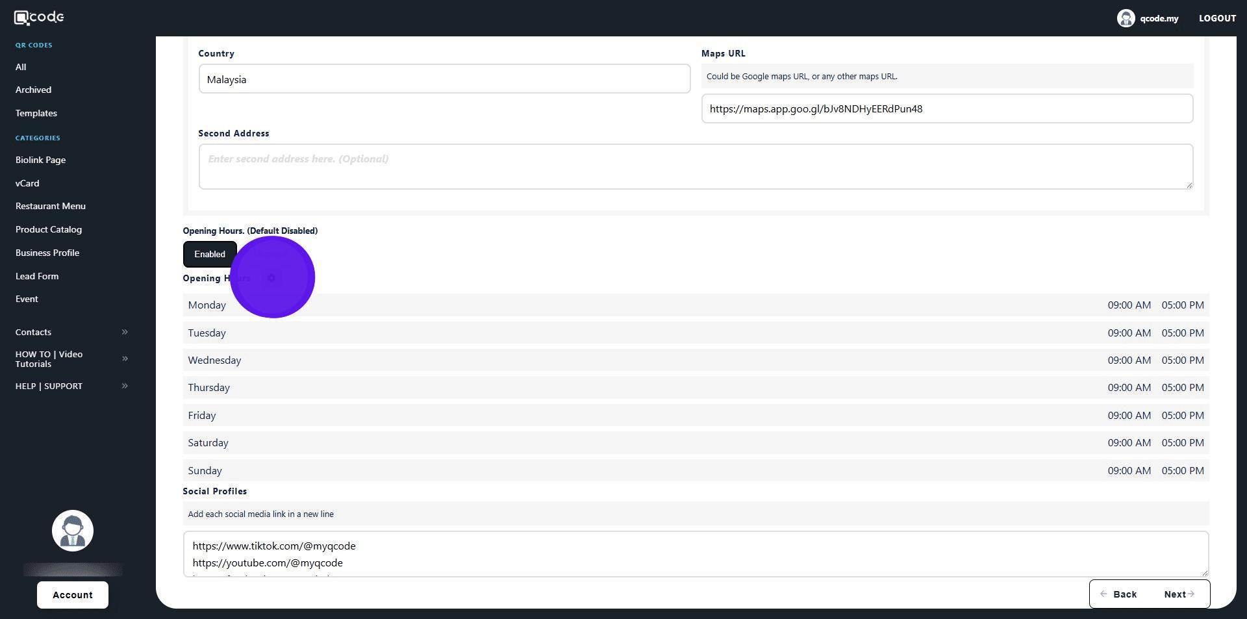Screen dimensions: 1247x619
Task: Click Saturday's 05:00 PM closing time
Action: pos(1183,442)
